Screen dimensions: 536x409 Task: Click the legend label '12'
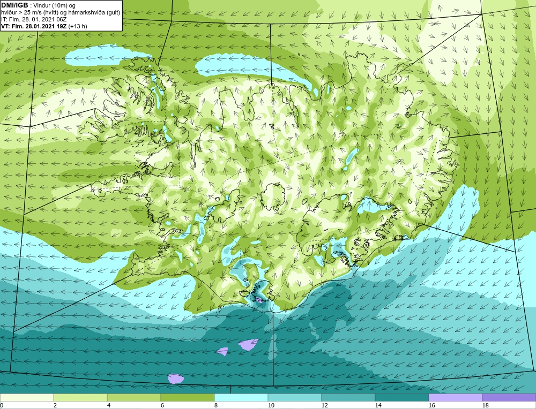(x=325, y=405)
